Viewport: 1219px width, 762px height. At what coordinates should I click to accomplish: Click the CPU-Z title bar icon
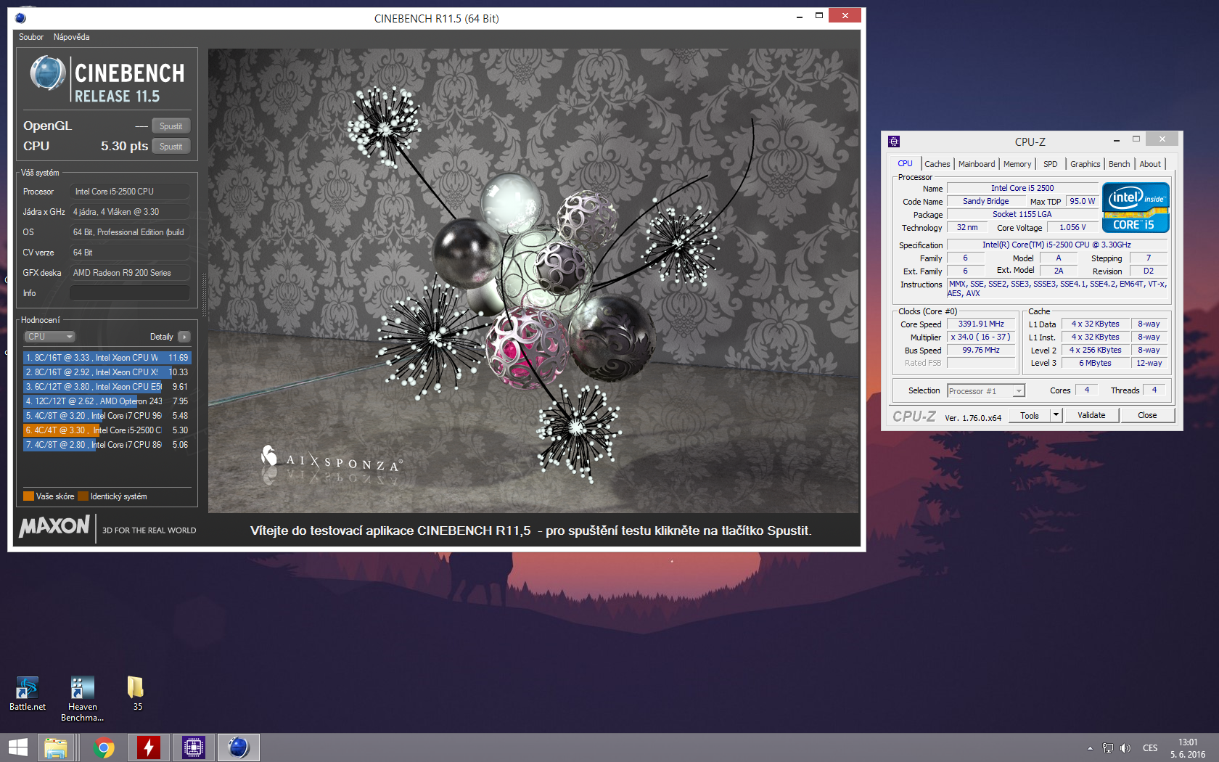pyautogui.click(x=894, y=142)
